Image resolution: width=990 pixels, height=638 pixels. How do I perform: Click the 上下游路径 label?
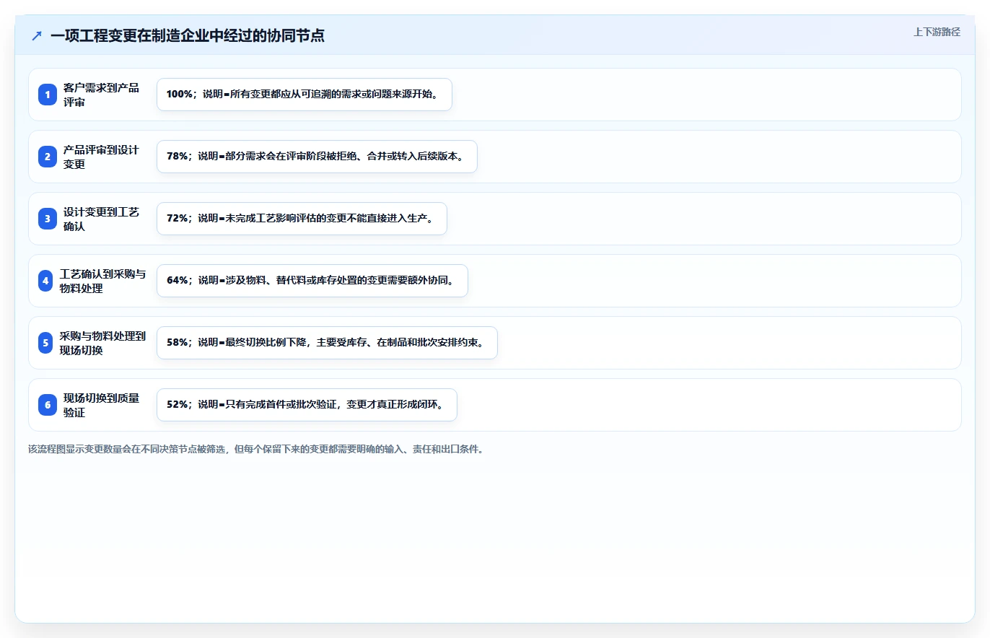(x=937, y=32)
